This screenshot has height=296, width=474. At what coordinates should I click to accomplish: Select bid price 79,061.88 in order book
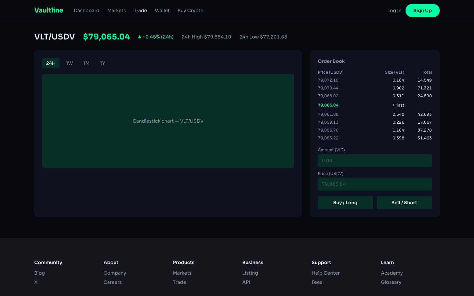coord(328,114)
